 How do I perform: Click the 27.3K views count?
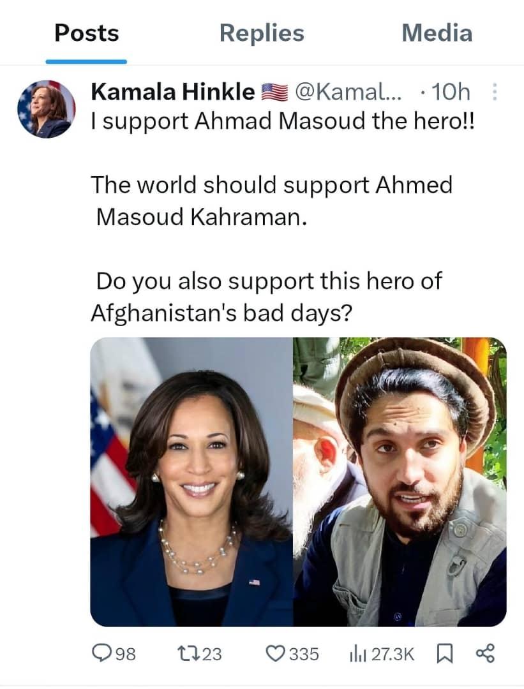tap(393, 654)
